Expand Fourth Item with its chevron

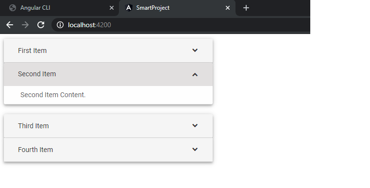click(x=195, y=149)
